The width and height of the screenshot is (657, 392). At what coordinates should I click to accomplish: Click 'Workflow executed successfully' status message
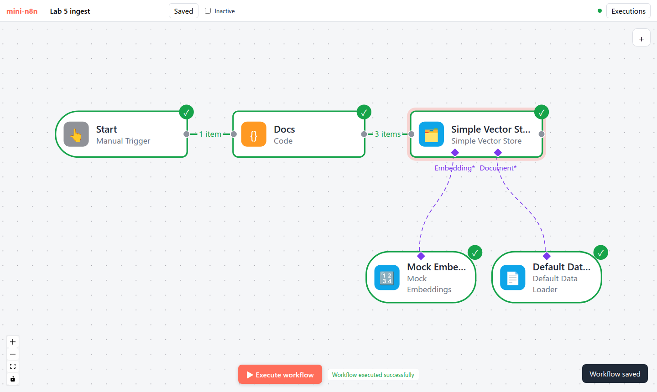(x=373, y=375)
